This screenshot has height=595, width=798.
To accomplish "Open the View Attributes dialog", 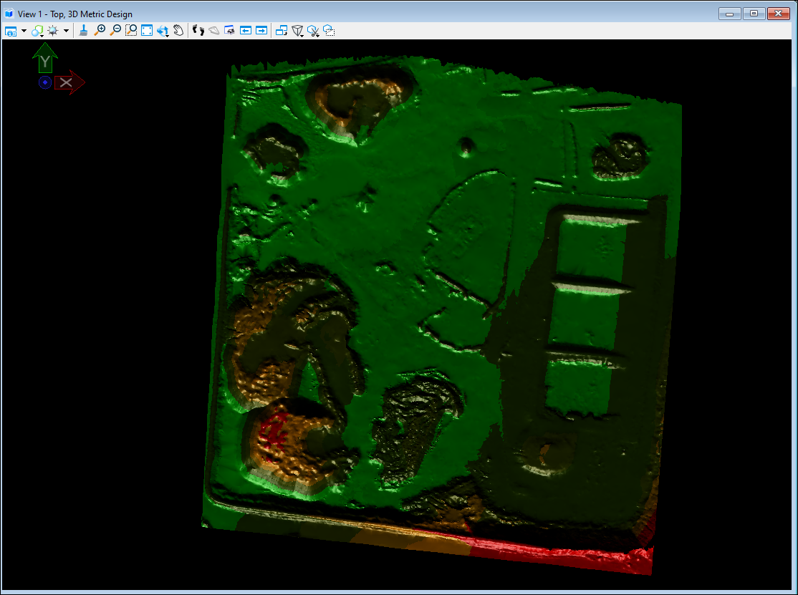I will pyautogui.click(x=11, y=30).
